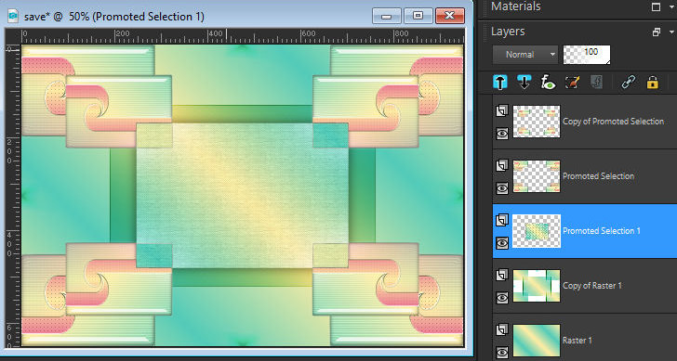The height and width of the screenshot is (361, 677).
Task: Toggle visibility of Copy of Raster 1
Action: click(x=502, y=298)
